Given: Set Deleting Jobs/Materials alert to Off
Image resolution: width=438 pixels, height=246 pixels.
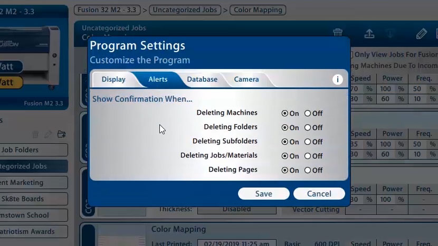Looking at the screenshot, I should [x=308, y=156].
